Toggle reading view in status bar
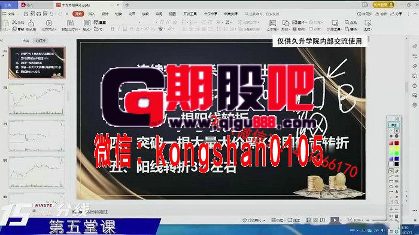 point(323,220)
